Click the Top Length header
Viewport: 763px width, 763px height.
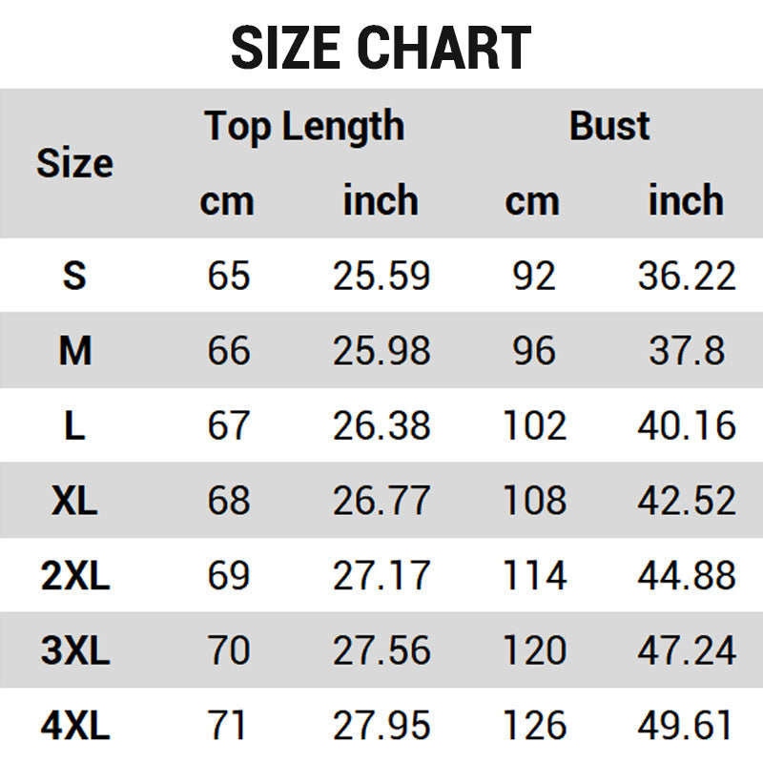click(x=304, y=126)
